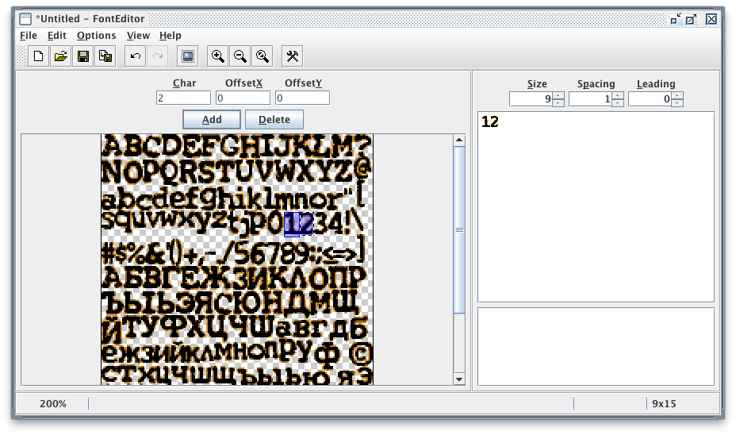This screenshot has width=736, height=435.
Task: Decrease the Size spinner value
Action: (x=558, y=103)
